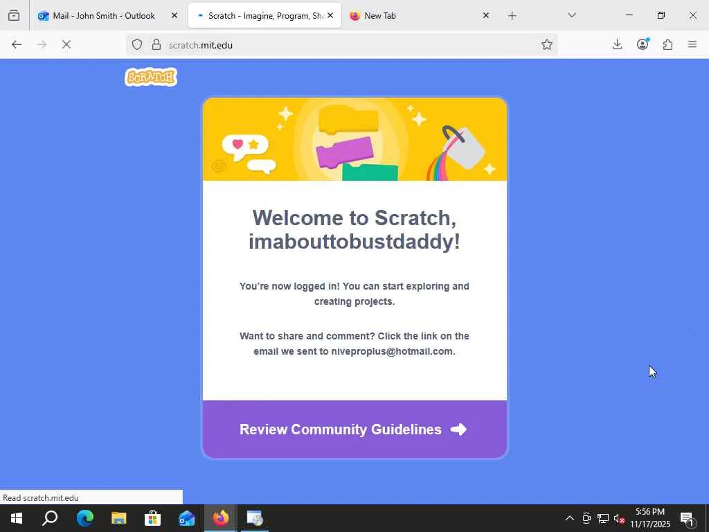Image resolution: width=709 pixels, height=532 pixels.
Task: Click Review Community Guidelines button
Action: coord(354,429)
